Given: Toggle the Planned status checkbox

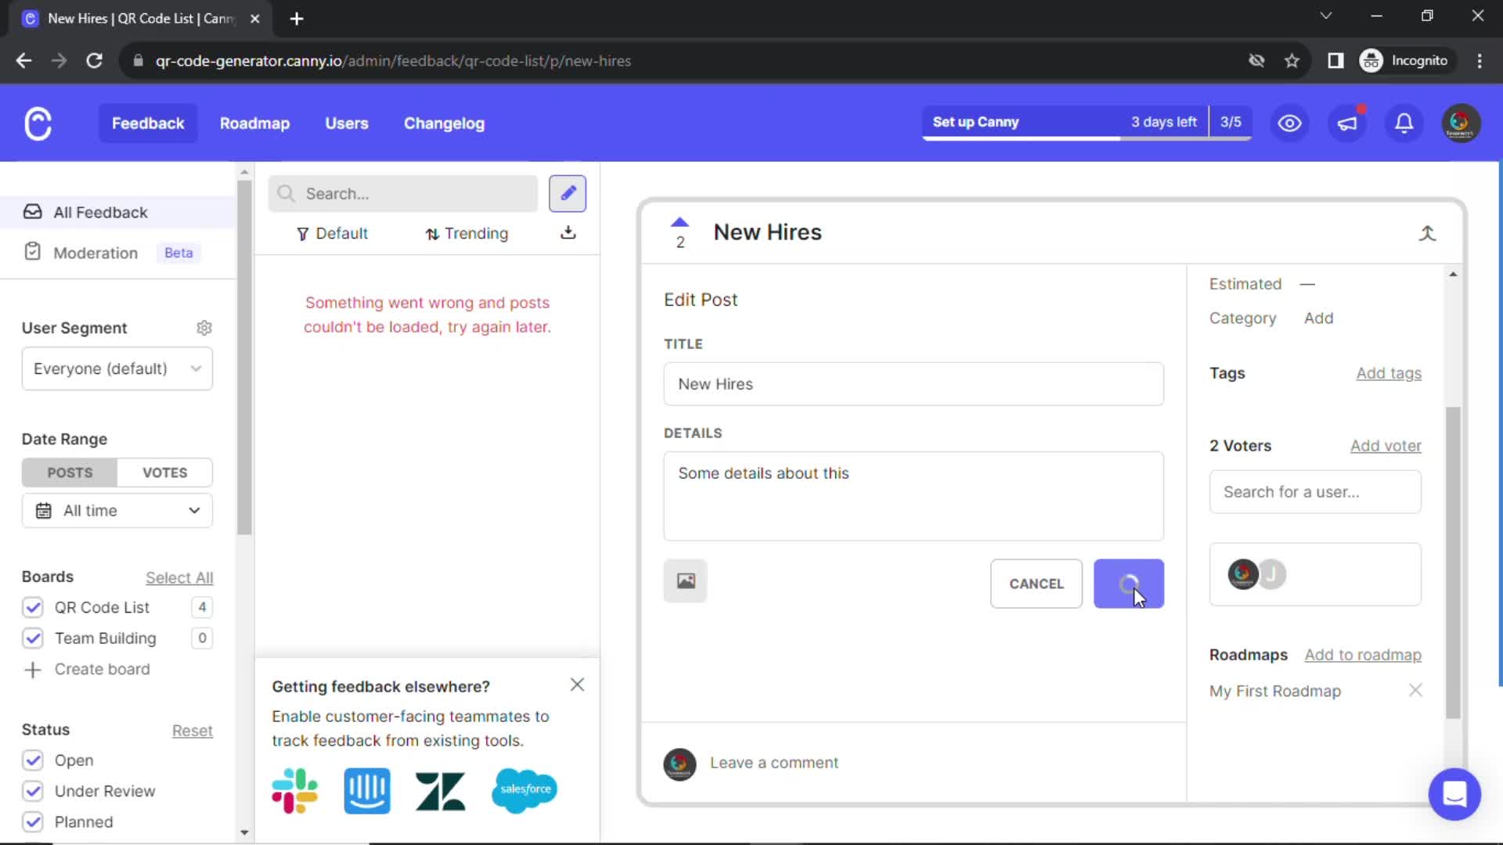Looking at the screenshot, I should pos(33,822).
